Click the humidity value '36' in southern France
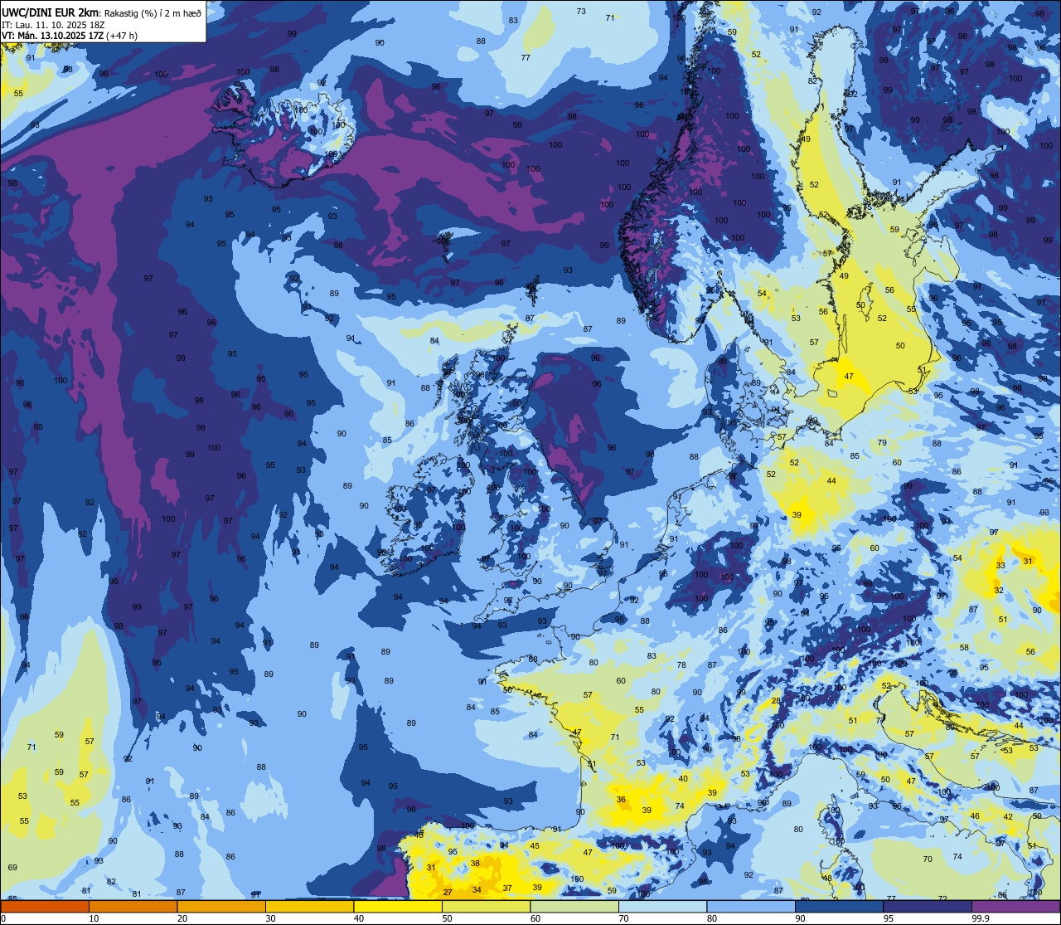1061x925 pixels. point(621,800)
